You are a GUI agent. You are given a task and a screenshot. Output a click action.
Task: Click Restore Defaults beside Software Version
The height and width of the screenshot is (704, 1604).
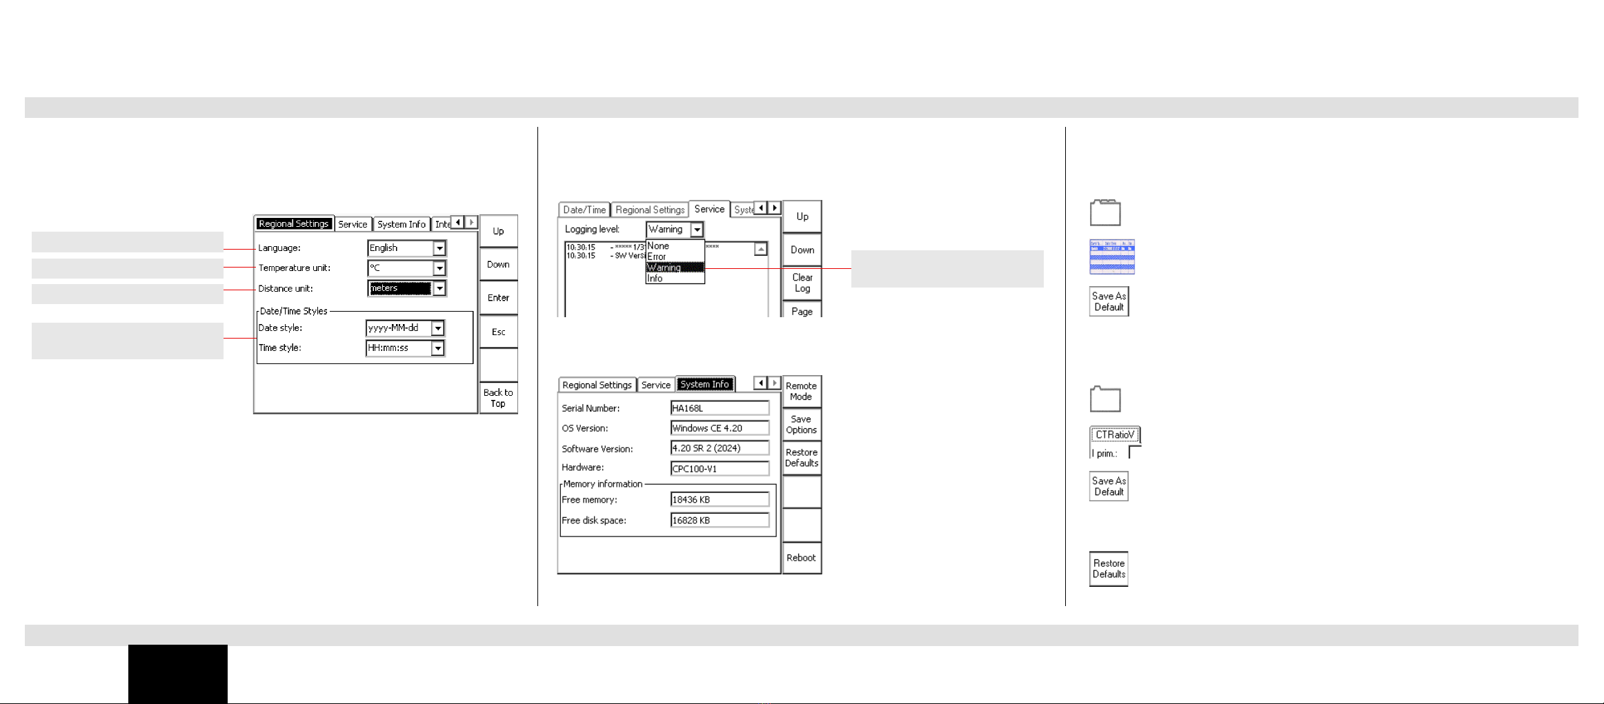pyautogui.click(x=802, y=458)
